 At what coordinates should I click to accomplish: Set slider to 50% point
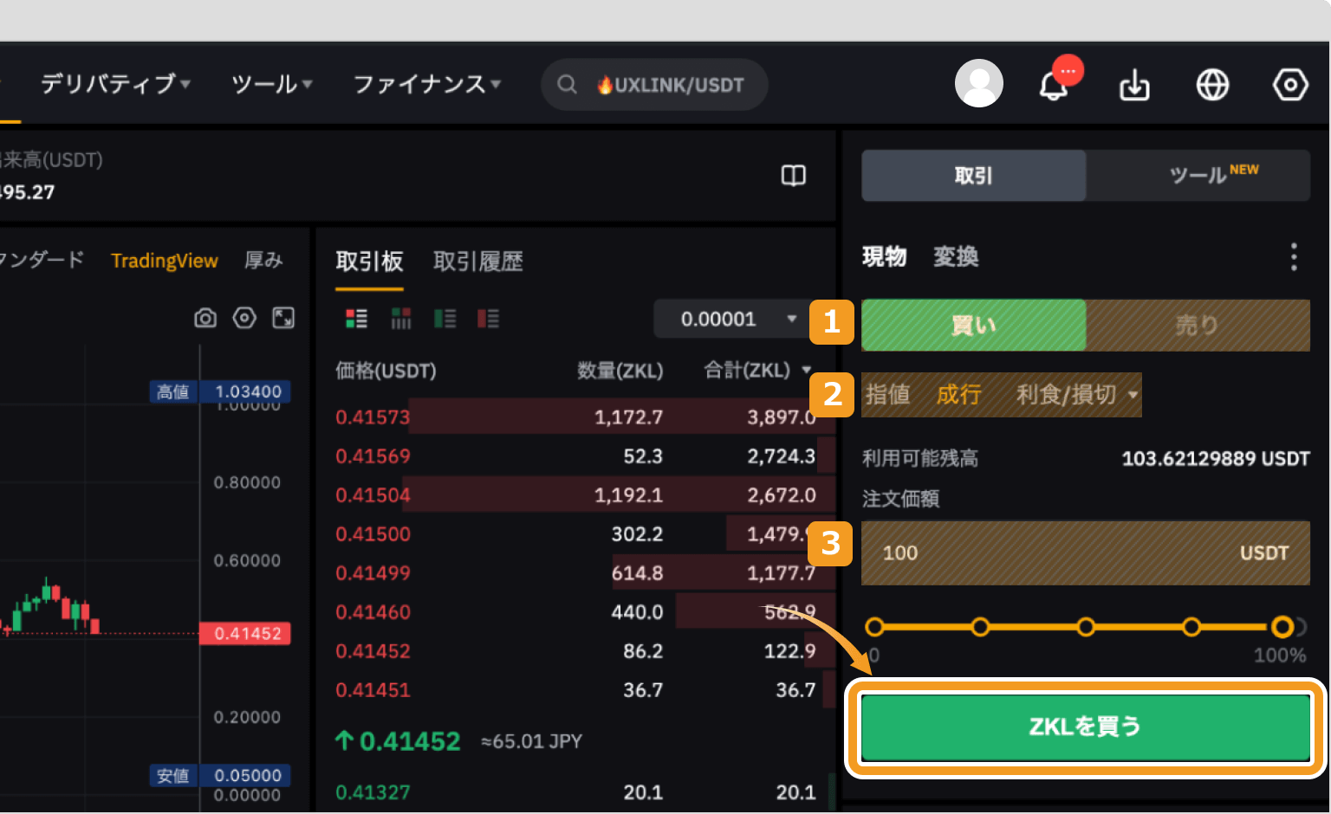coord(1086,627)
